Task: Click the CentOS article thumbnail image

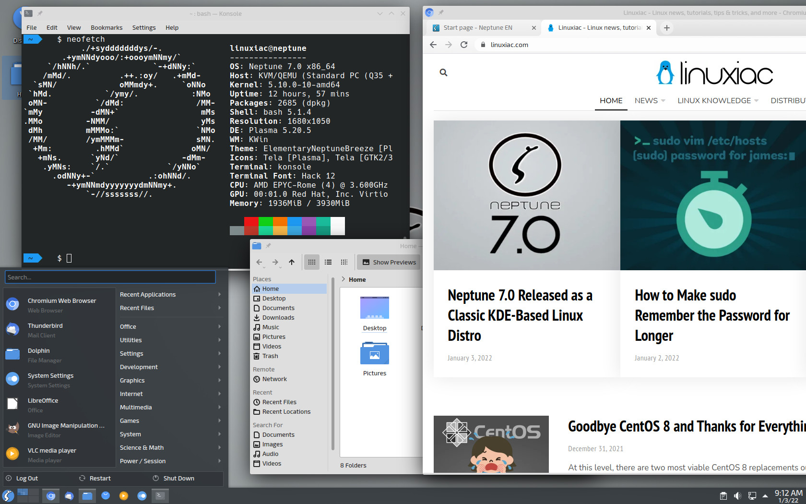Action: 491,444
